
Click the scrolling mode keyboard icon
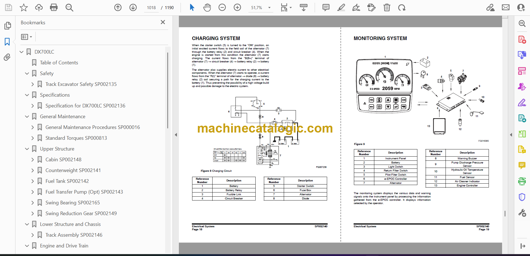[x=304, y=7]
